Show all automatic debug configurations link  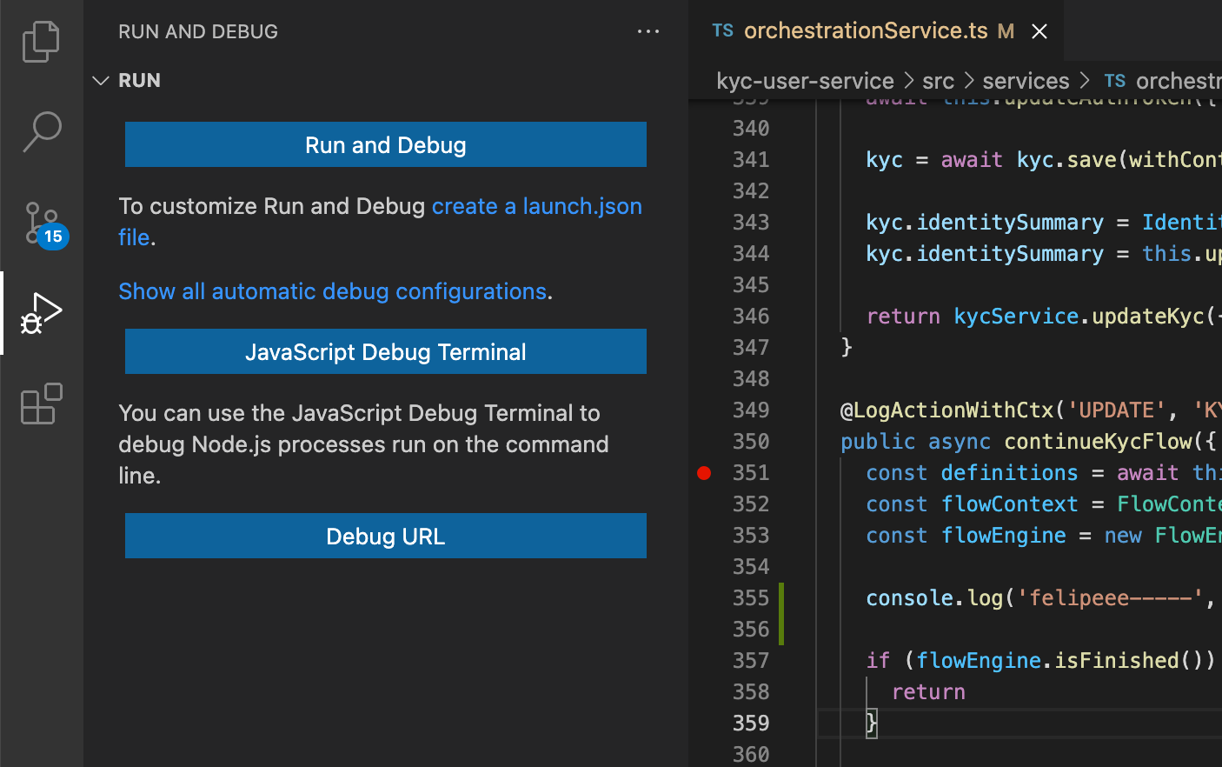point(332,291)
